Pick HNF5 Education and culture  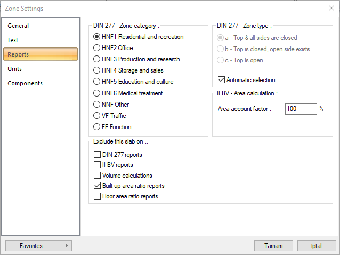tap(97, 82)
